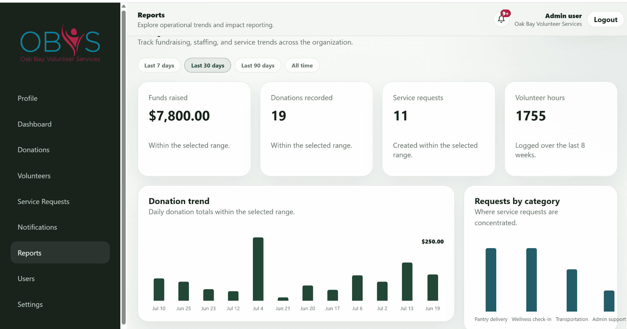Screen dimensions: 627x329
Task: Click the Jun 17 donation bar
Action: pyautogui.click(x=332, y=295)
